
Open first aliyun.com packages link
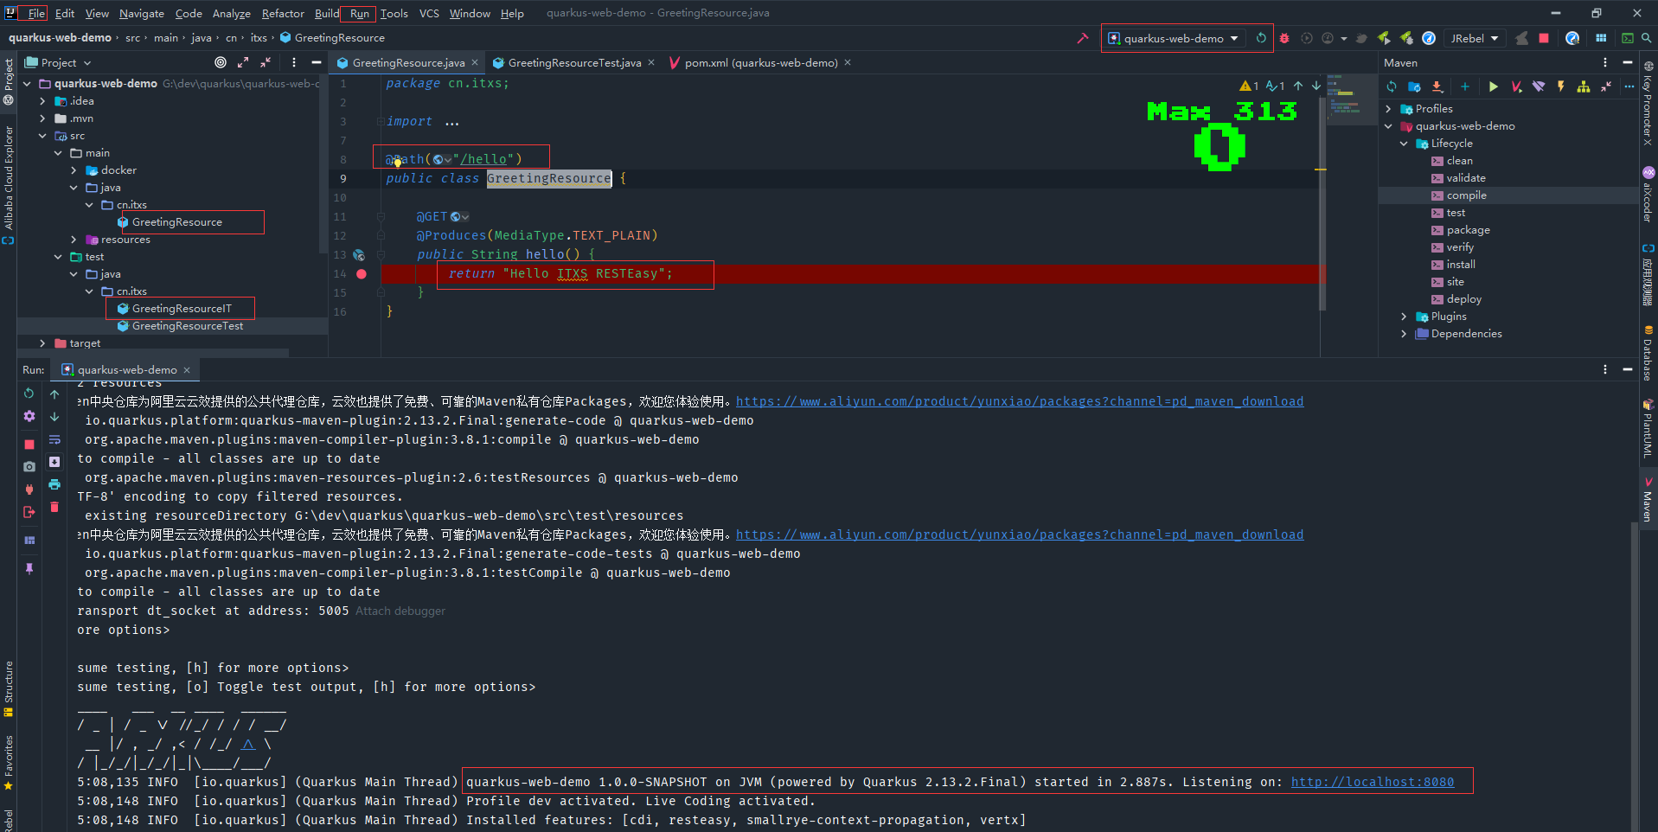pyautogui.click(x=1020, y=401)
